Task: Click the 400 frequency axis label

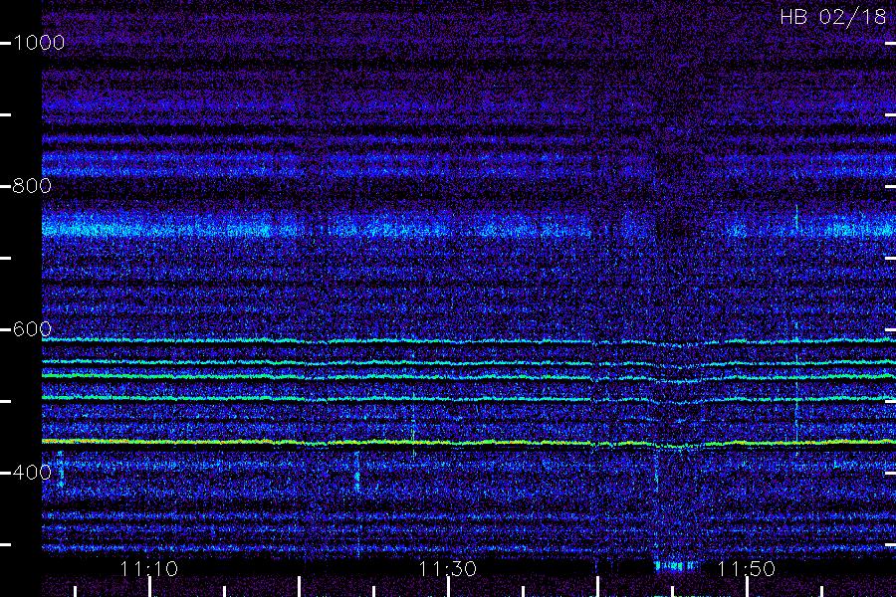Action: click(32, 473)
